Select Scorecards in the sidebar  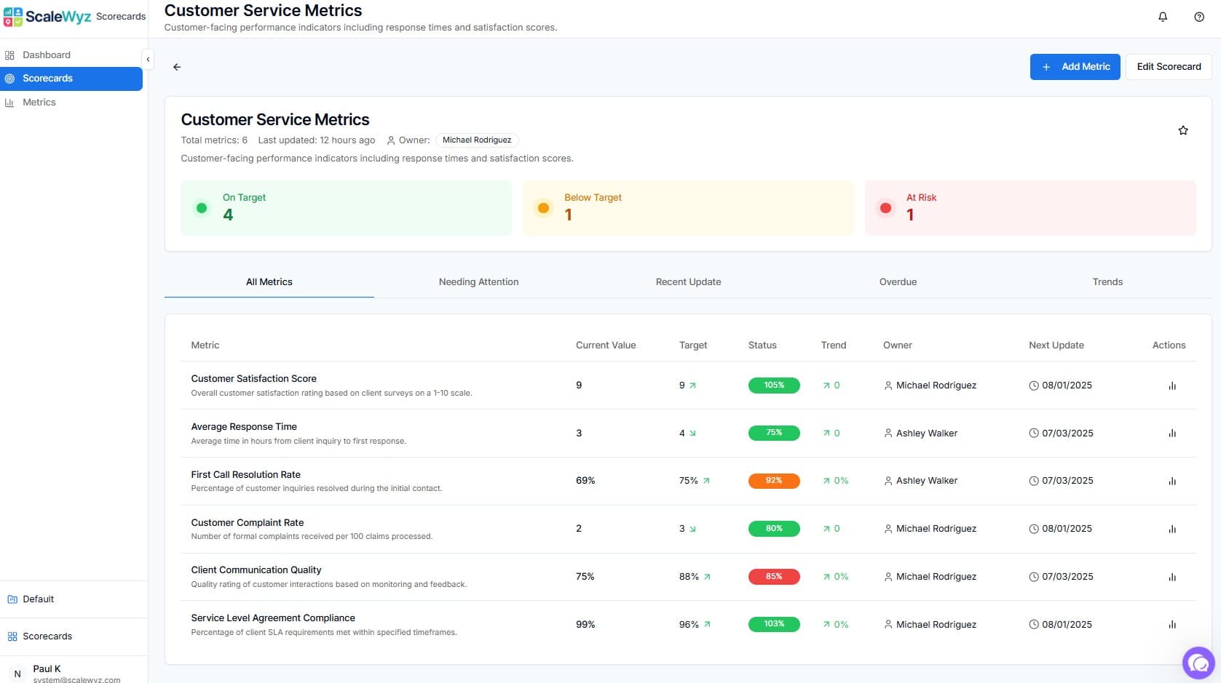[48, 78]
